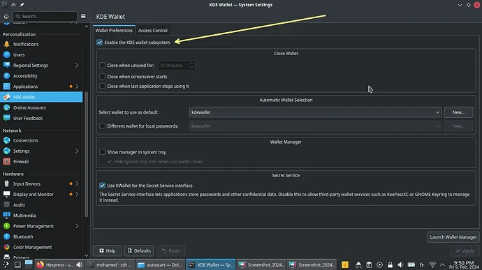The image size is (482, 270).
Task: Open the first Screenshot_2024 taskbar window
Action: click(x=261, y=265)
